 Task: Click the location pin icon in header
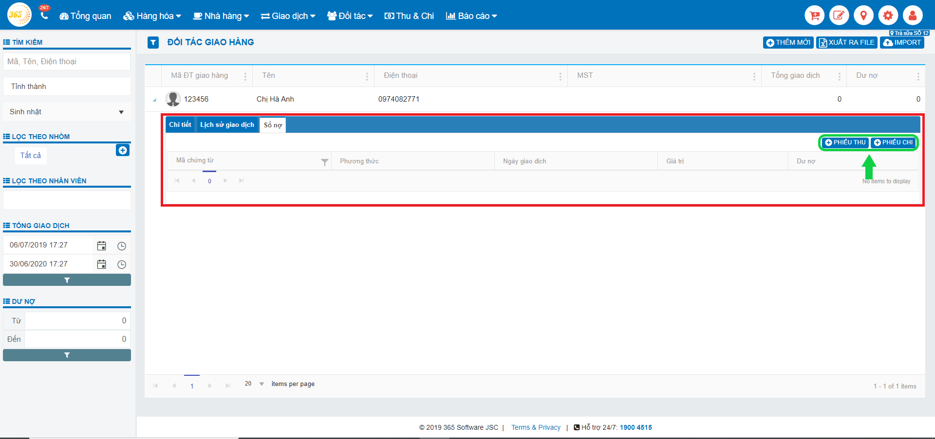[863, 16]
